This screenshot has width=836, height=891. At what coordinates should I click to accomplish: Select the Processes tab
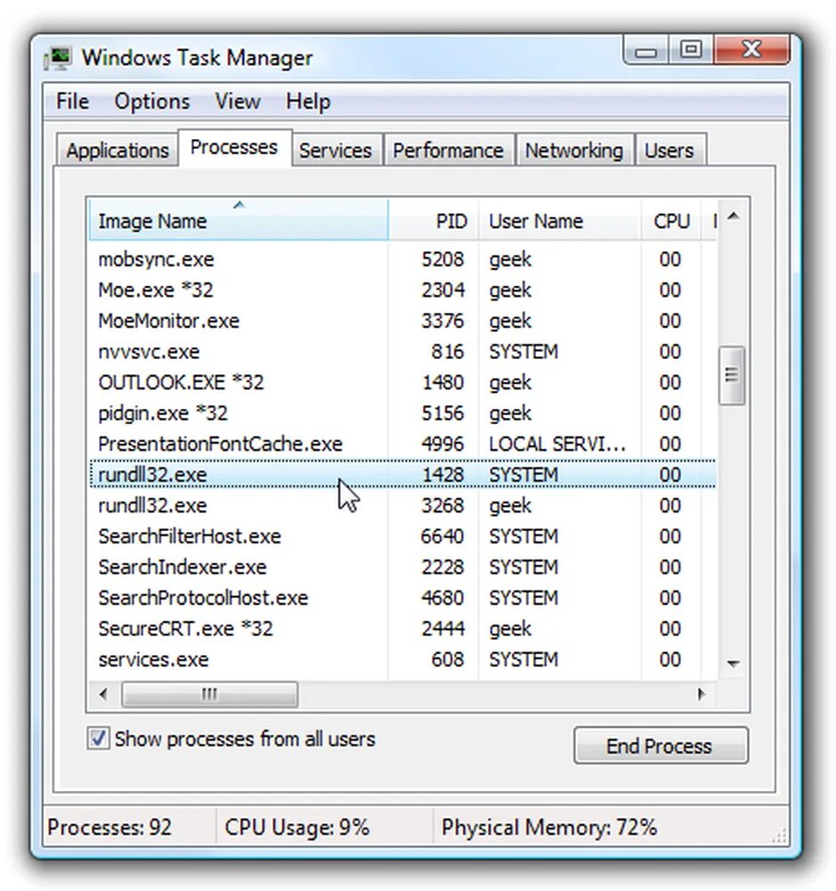tap(234, 147)
